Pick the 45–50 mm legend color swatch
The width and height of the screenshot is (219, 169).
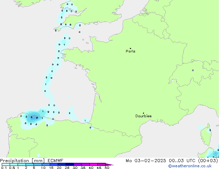coord(102,165)
